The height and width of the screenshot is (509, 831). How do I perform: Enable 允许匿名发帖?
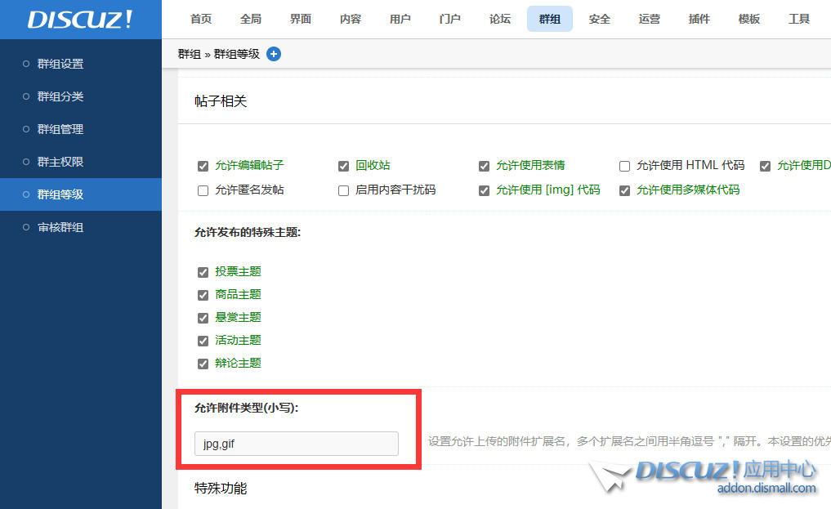(202, 190)
